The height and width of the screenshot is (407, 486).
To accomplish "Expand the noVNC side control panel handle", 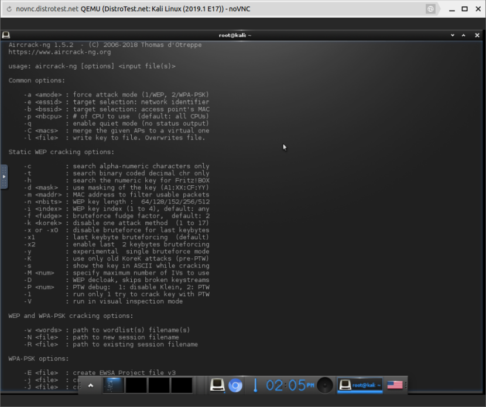I will (4, 177).
